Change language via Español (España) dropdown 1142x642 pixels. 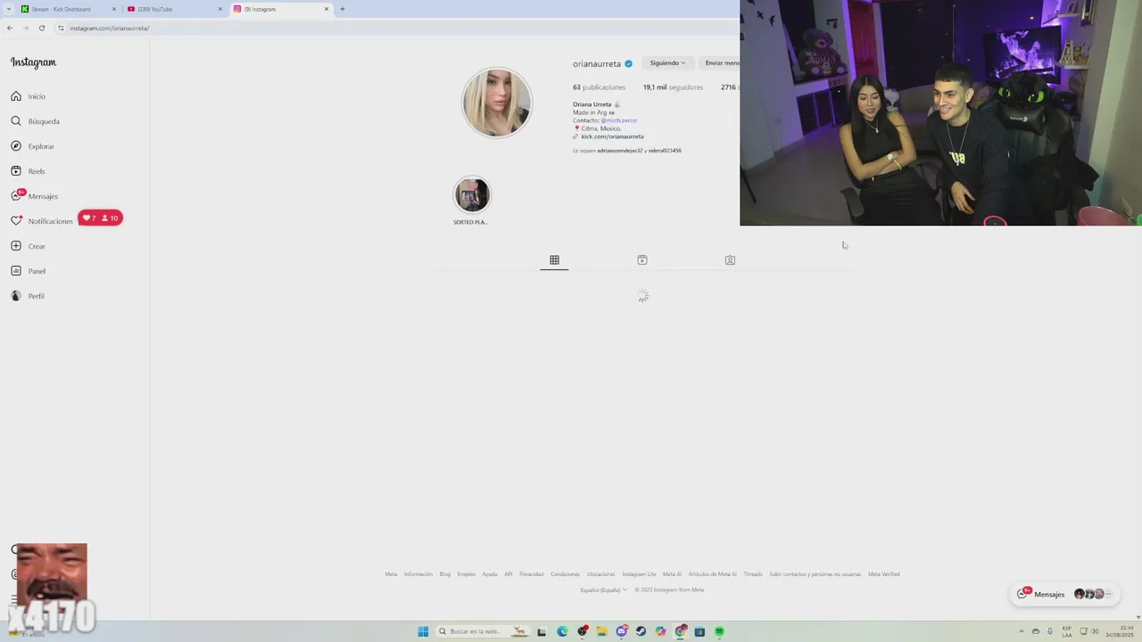[604, 589]
